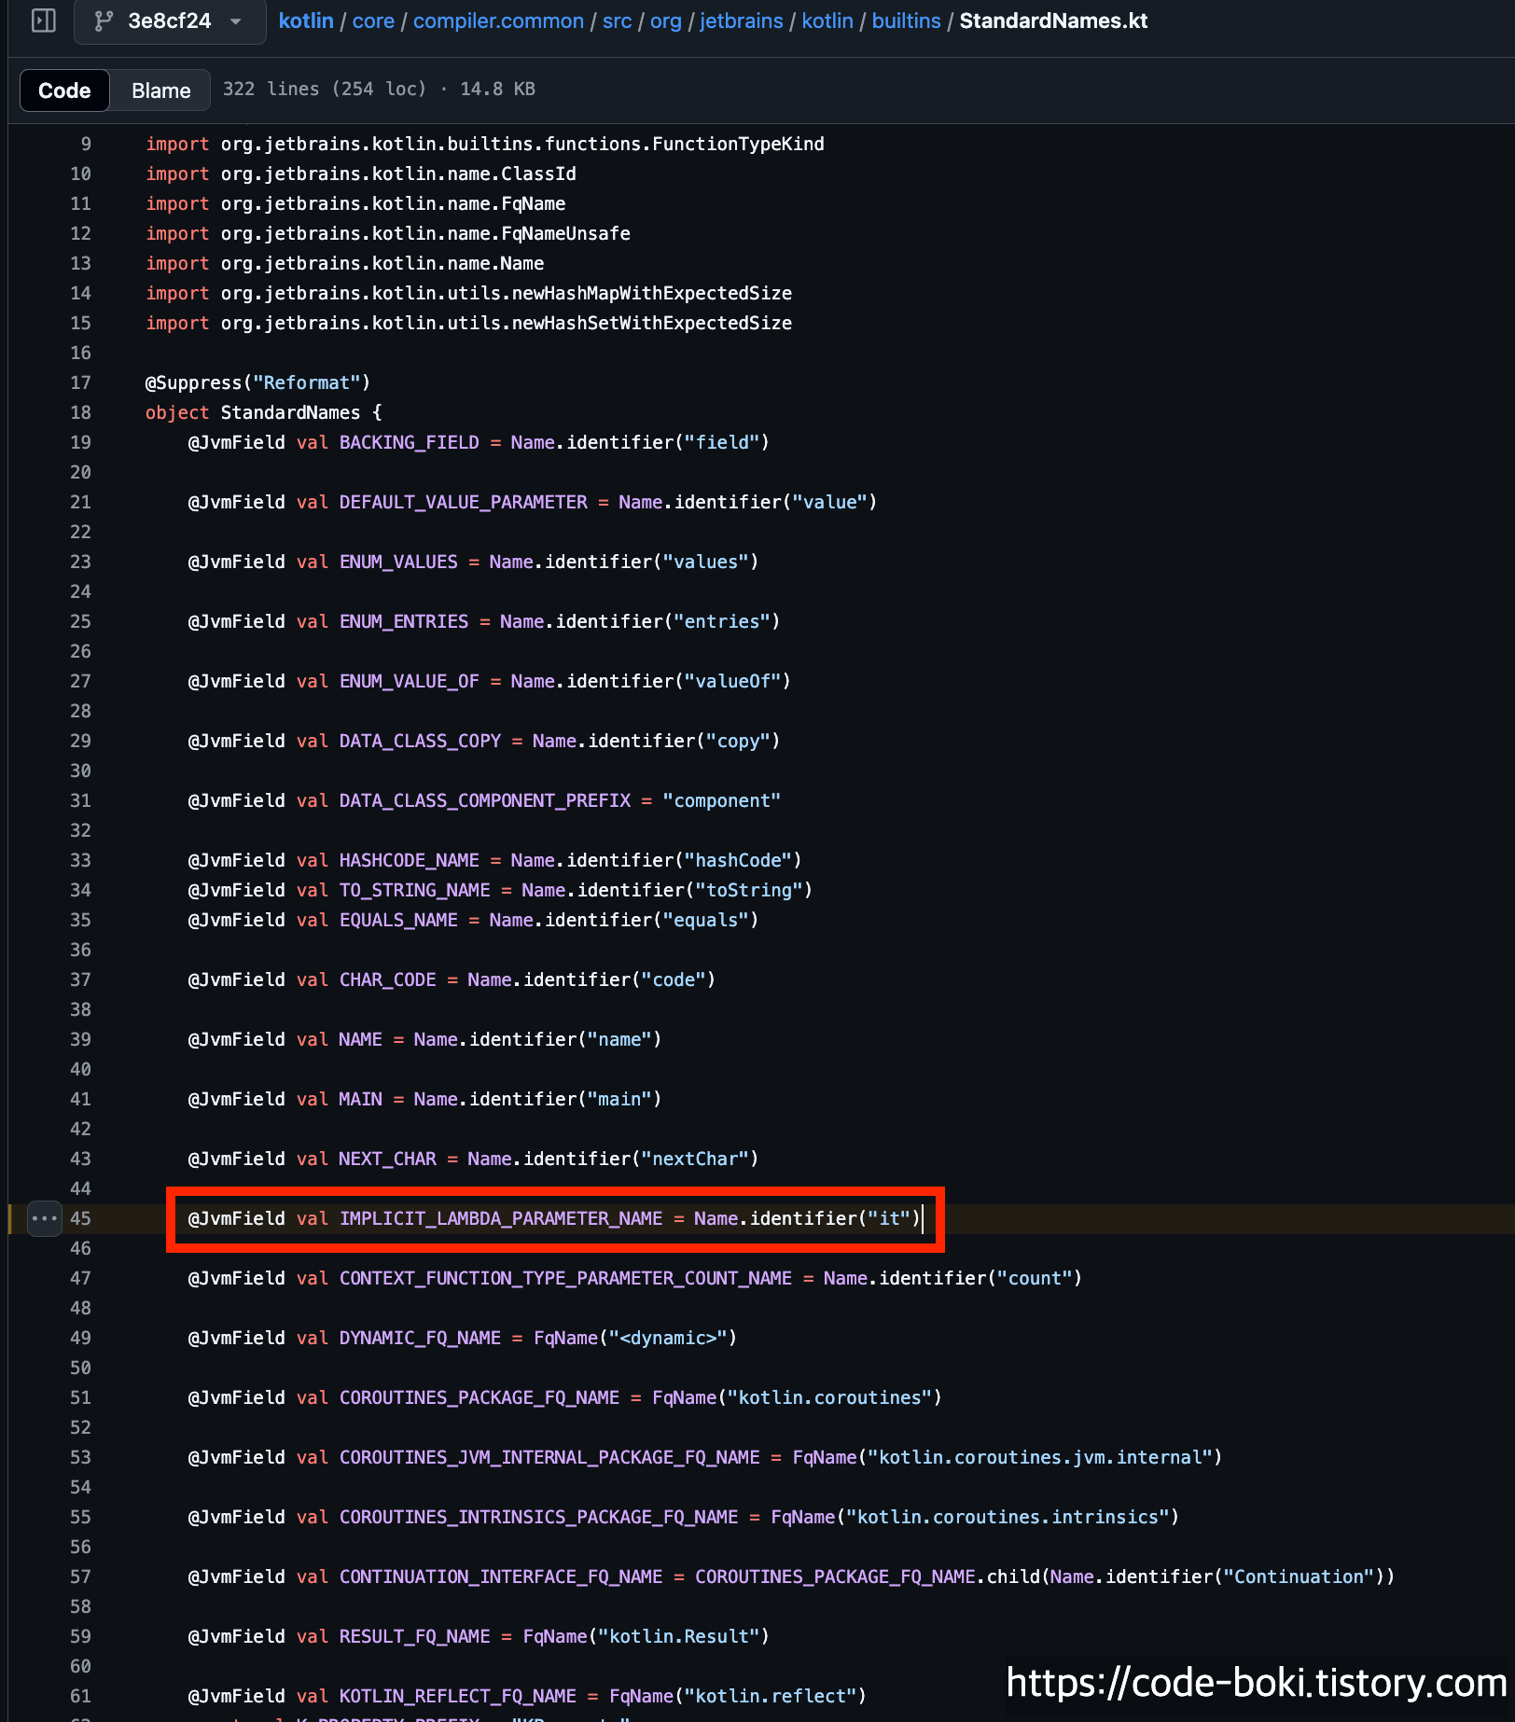Click the "it" string literal on line 45
The width and height of the screenshot is (1515, 1722).
[889, 1218]
